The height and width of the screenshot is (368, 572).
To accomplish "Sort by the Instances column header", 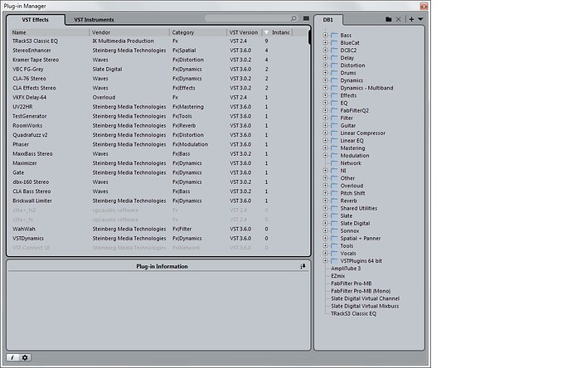I will (277, 32).
